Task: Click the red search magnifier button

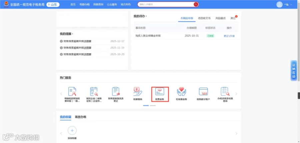Action: 196,4
